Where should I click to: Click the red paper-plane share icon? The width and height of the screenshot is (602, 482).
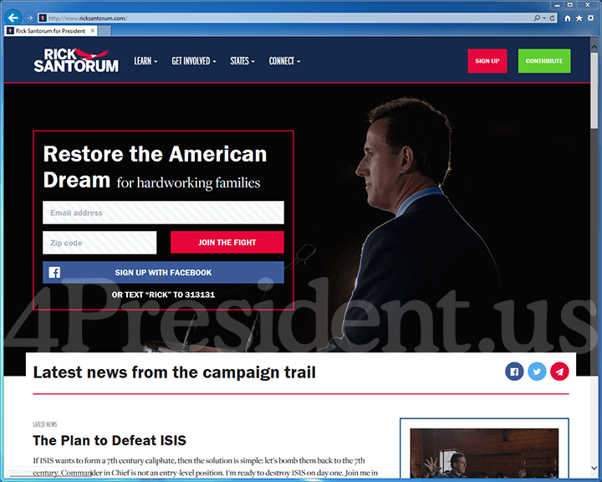click(x=559, y=372)
